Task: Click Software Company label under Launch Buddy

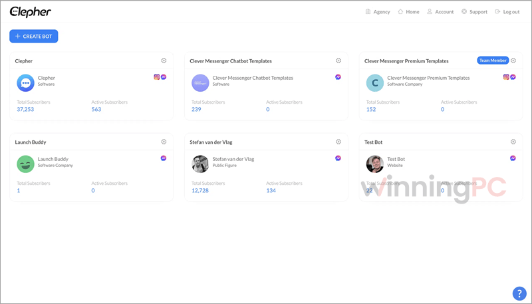Action: point(55,165)
